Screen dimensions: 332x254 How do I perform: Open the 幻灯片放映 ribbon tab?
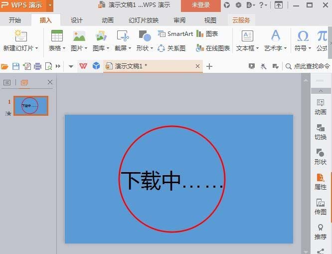144,20
